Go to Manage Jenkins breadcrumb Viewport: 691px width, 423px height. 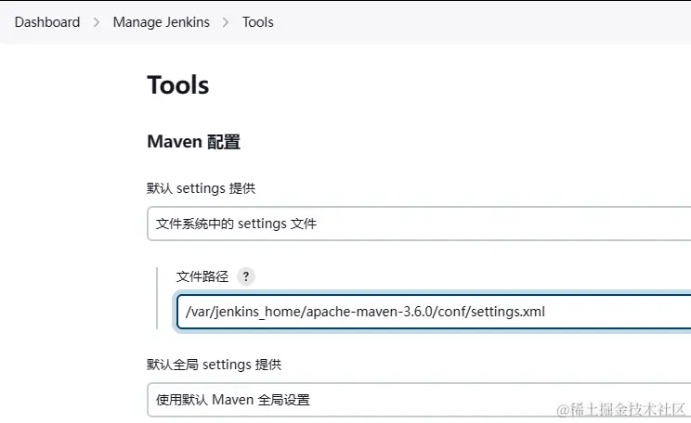162,22
